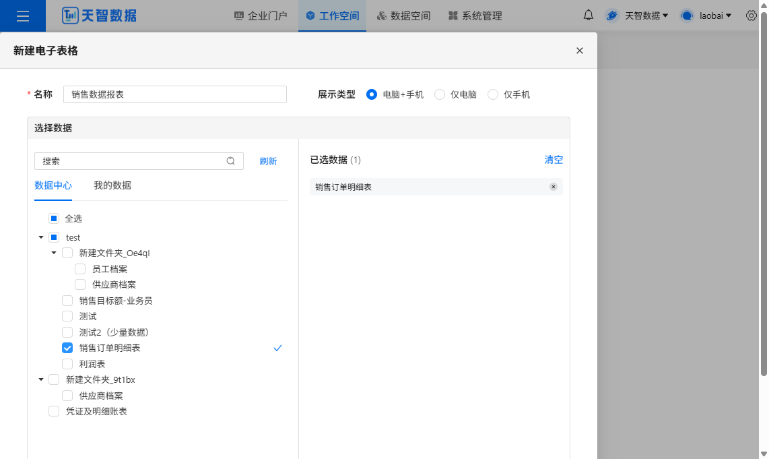Check the 员工档案 checkbox
769x459 pixels.
tap(80, 269)
